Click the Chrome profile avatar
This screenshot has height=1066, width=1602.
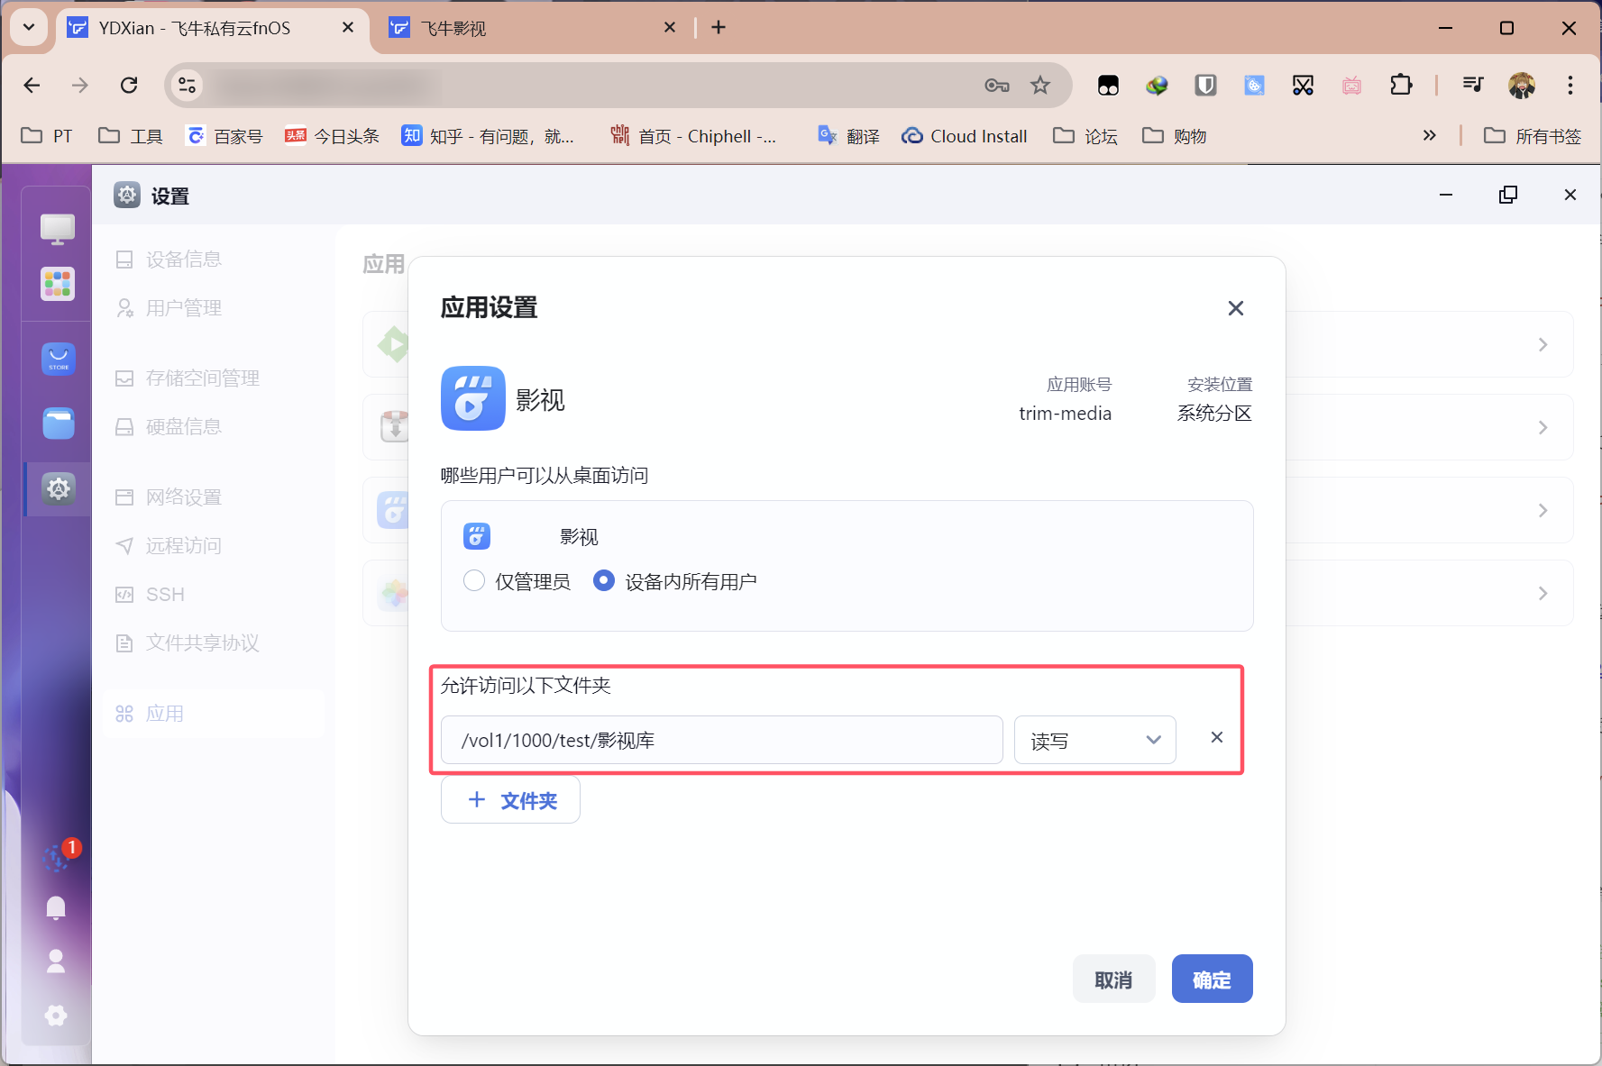(x=1522, y=85)
